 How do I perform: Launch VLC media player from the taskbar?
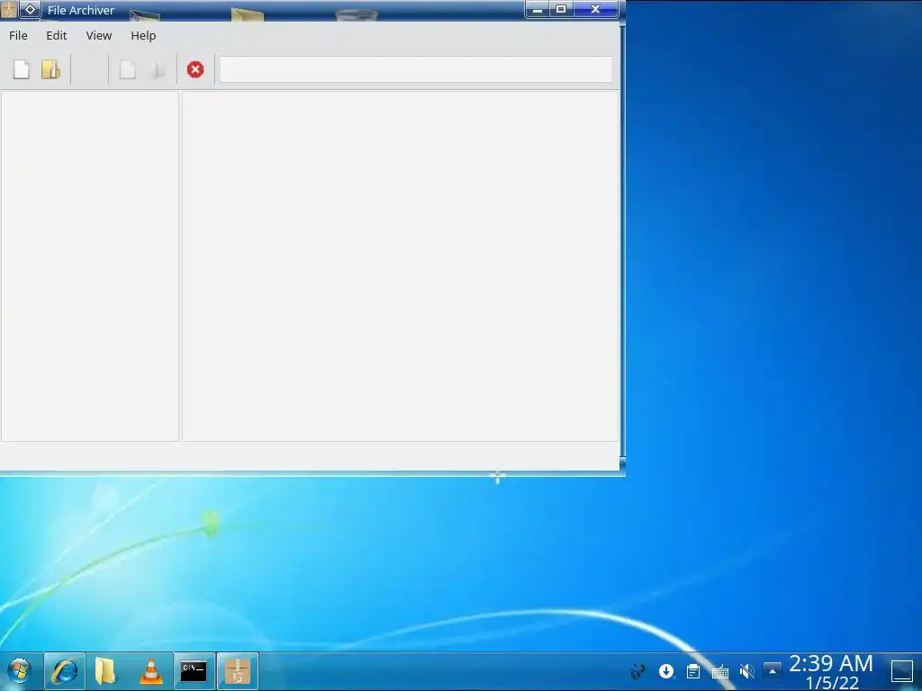coord(151,671)
